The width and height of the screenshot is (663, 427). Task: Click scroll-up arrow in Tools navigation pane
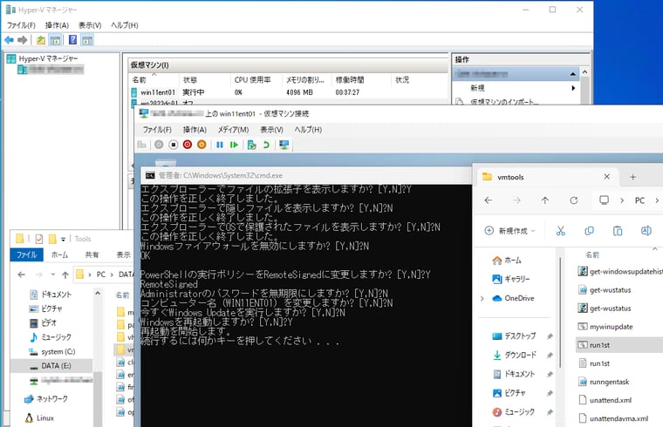(x=98, y=293)
